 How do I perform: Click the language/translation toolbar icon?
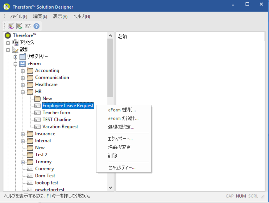point(28,26)
